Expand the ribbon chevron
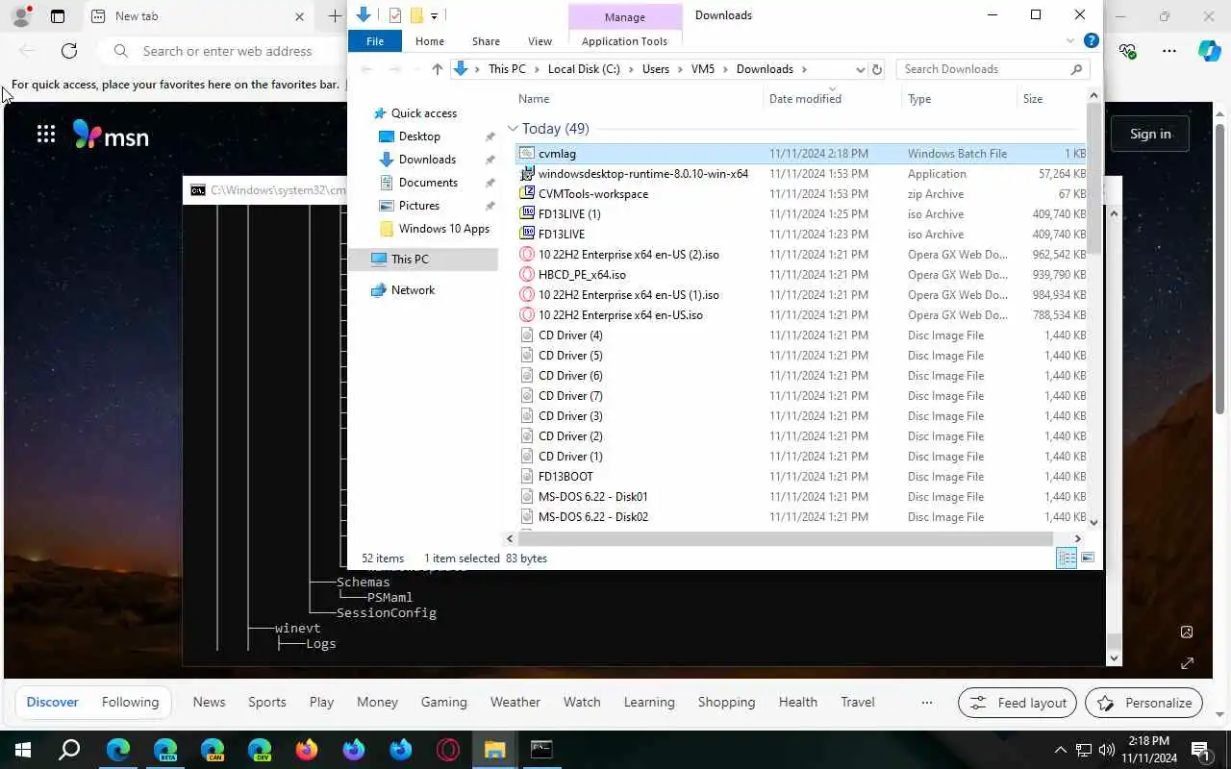 [1070, 40]
